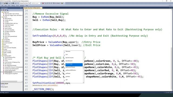The image size is (173, 97).
Task: Click the New formula toolbar icon
Action: coord(3,3)
